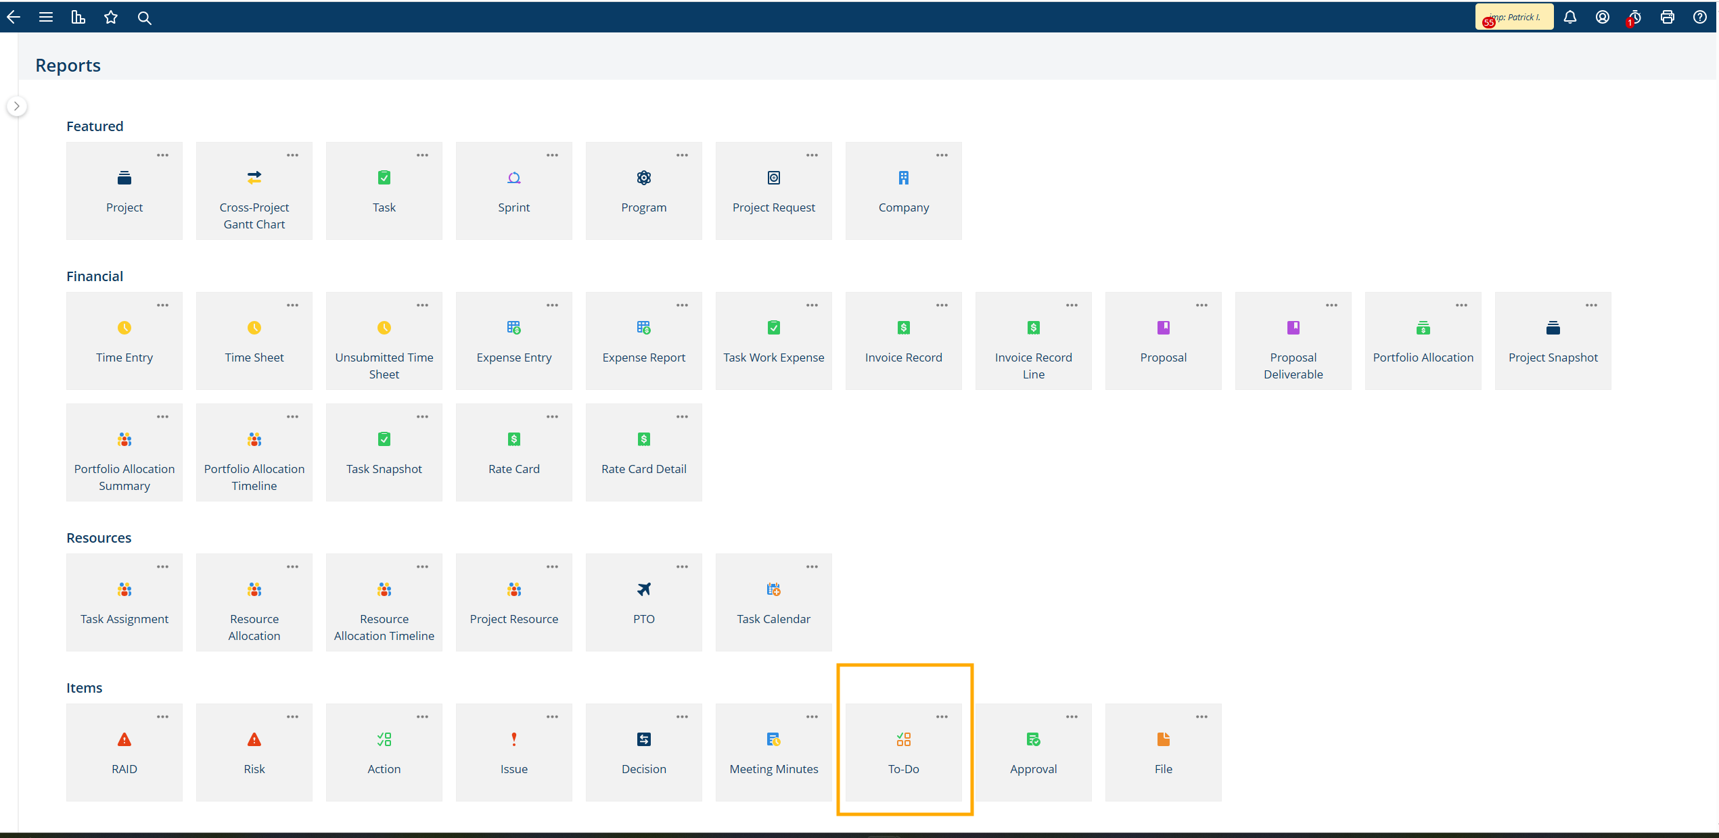
Task: Open the Time Sheet report tile
Action: point(254,341)
